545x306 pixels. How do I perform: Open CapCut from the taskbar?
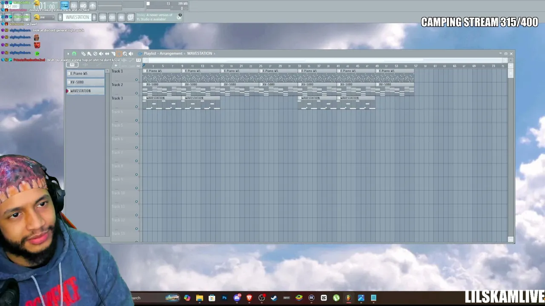(x=324, y=298)
